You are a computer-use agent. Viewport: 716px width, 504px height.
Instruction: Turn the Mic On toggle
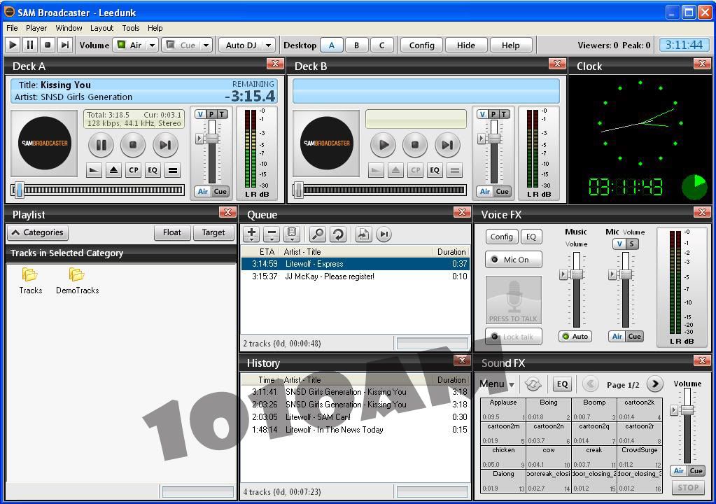513,259
